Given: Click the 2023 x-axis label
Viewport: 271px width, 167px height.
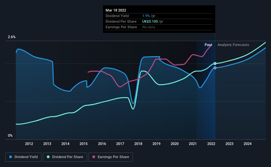Looking at the screenshot, I should (229, 144).
